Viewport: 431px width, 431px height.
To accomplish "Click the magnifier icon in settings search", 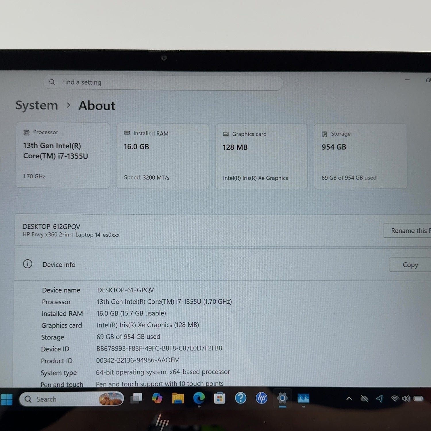I will (x=52, y=82).
